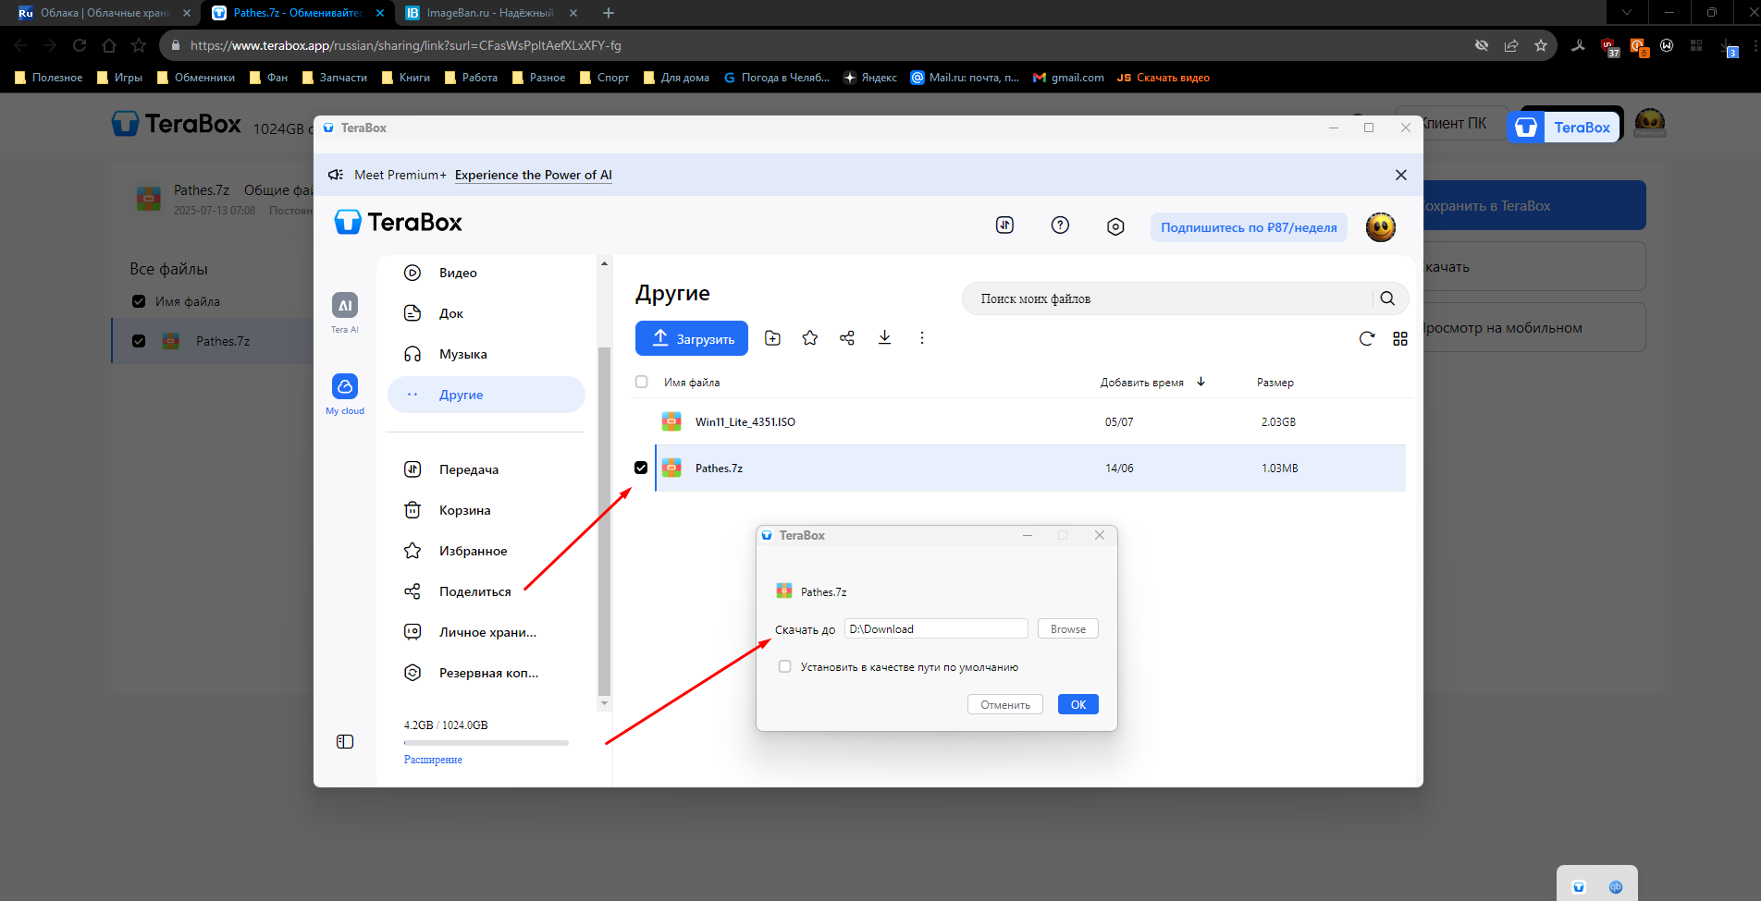This screenshot has height=901, width=1761.
Task: Open the transfer list icon in header
Action: [x=1004, y=225]
